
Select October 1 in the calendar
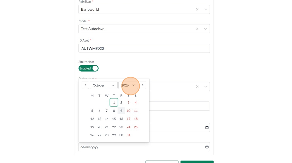(x=114, y=102)
